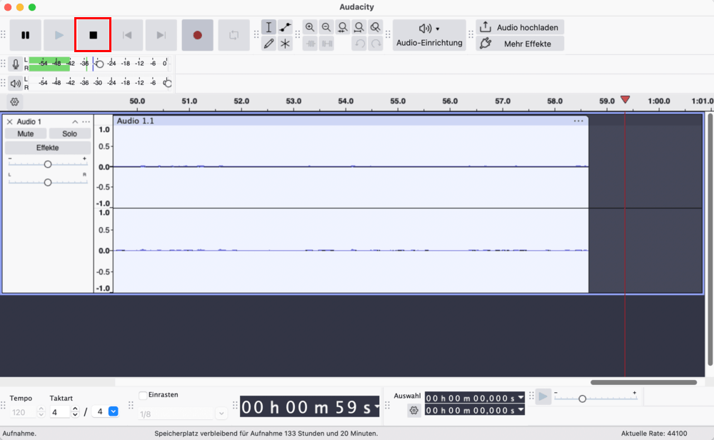Click the Taktart upper number field
The width and height of the screenshot is (714, 440).
tap(60, 412)
